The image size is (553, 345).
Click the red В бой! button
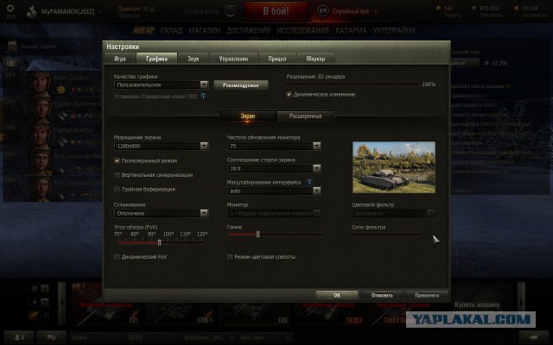click(x=276, y=11)
